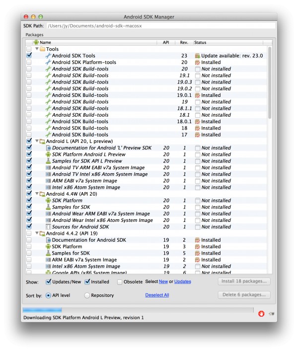Toggle the Installed show checkbox

point(87,281)
